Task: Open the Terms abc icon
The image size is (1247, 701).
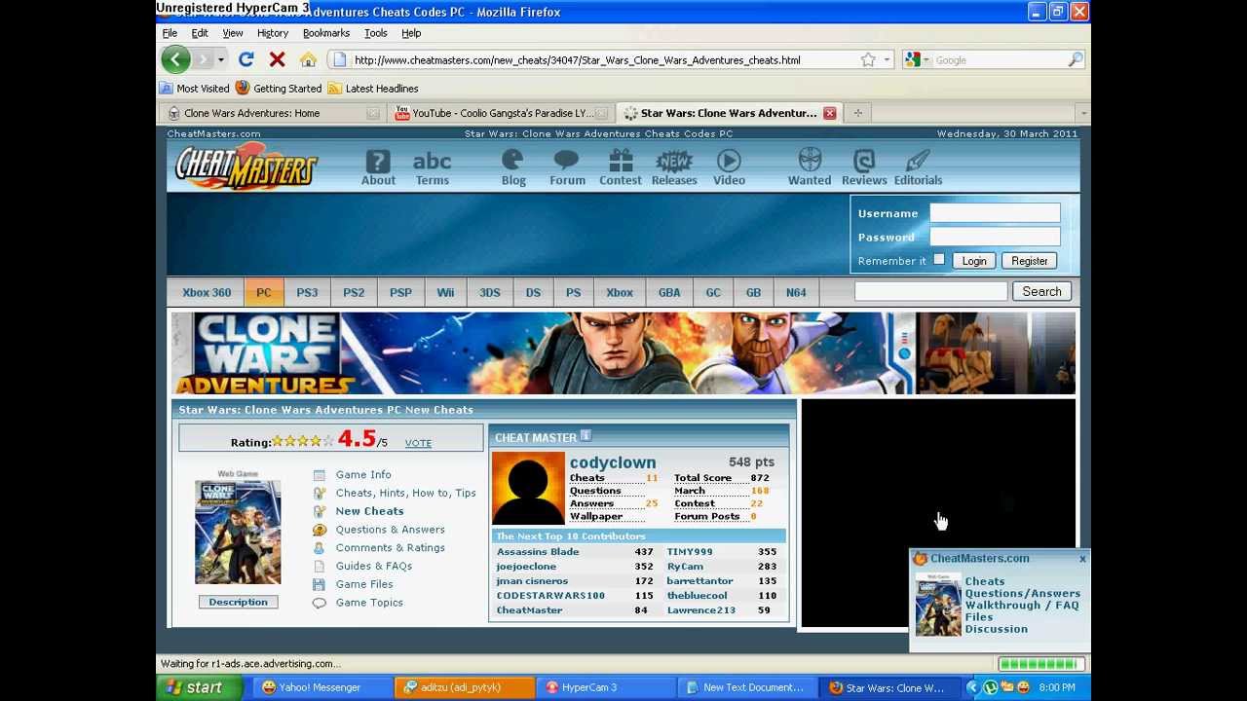Action: (432, 166)
